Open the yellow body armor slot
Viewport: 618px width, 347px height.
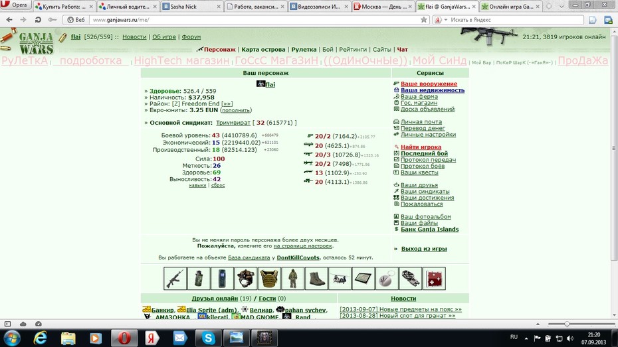pos(269,279)
